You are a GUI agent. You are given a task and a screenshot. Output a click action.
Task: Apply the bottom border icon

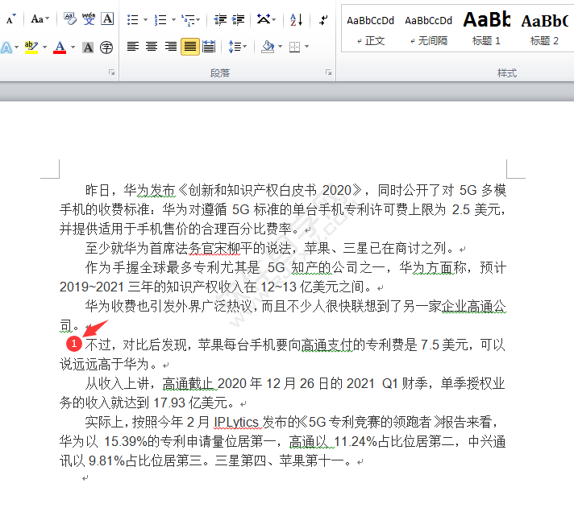[295, 47]
